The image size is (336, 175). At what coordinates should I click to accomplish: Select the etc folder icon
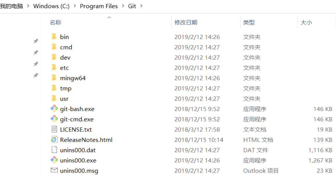54,68
